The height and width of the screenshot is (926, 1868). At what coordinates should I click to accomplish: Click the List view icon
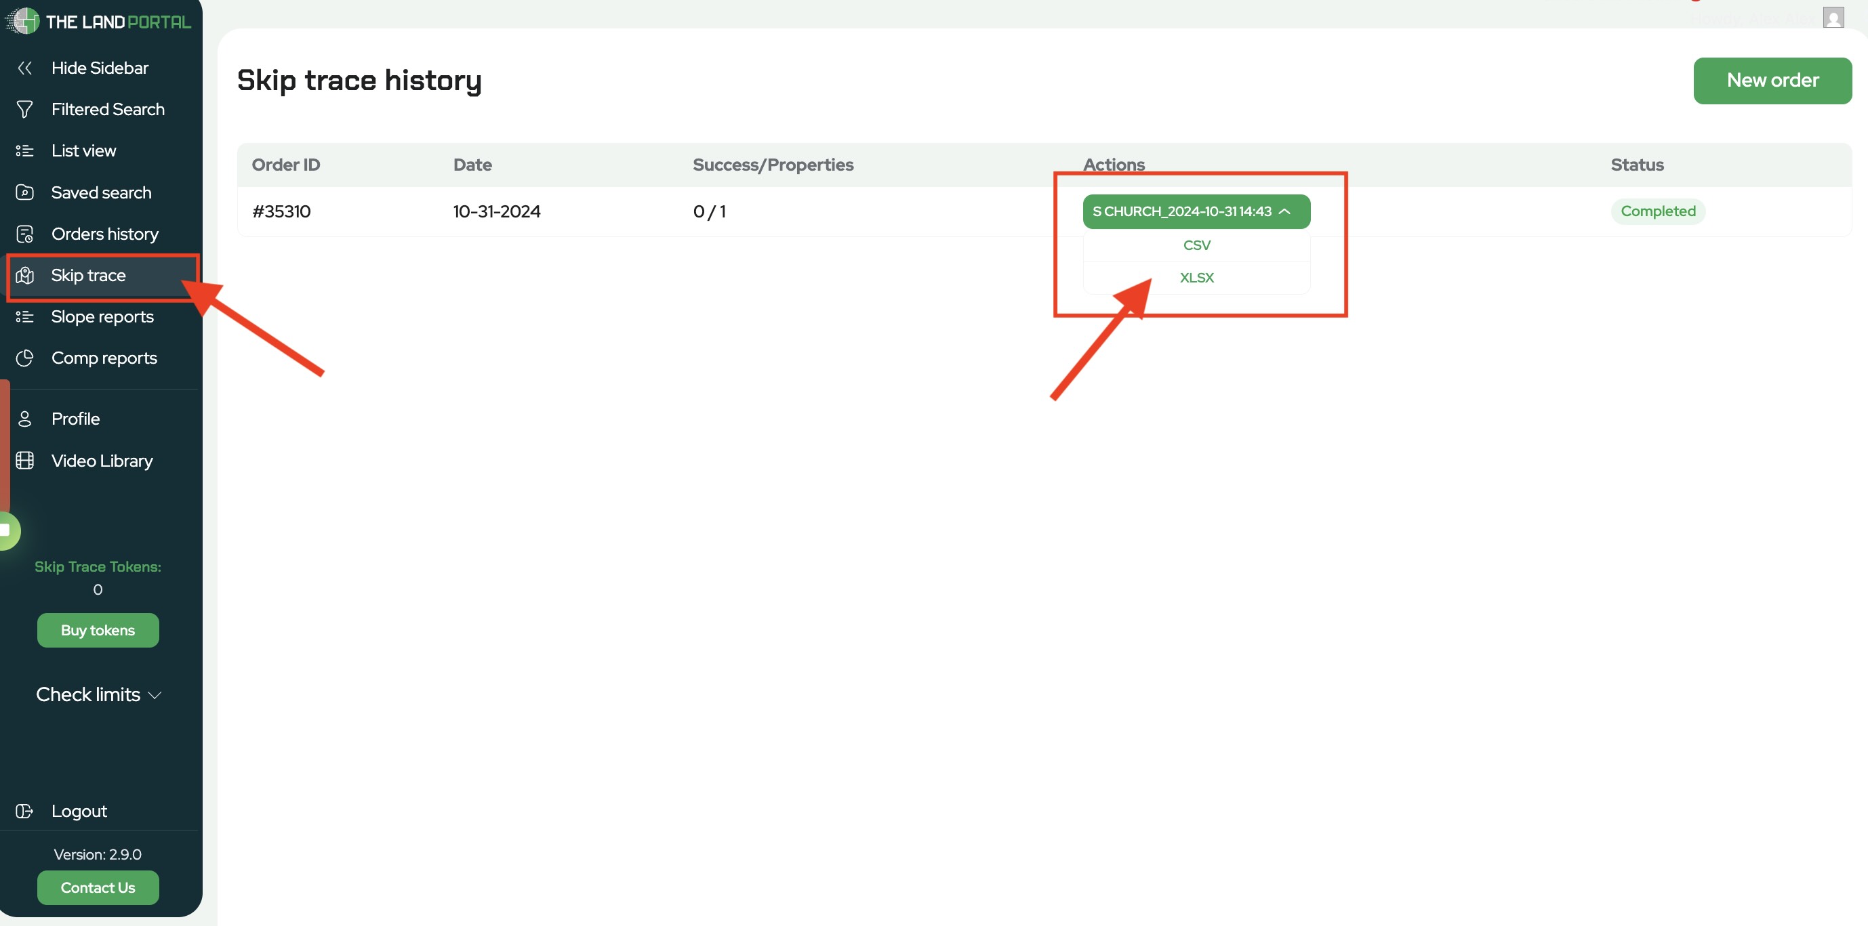point(24,150)
